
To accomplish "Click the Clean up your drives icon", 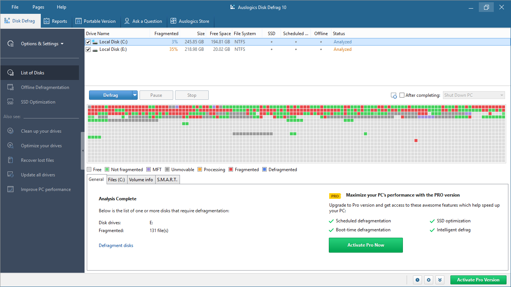I will pos(10,131).
